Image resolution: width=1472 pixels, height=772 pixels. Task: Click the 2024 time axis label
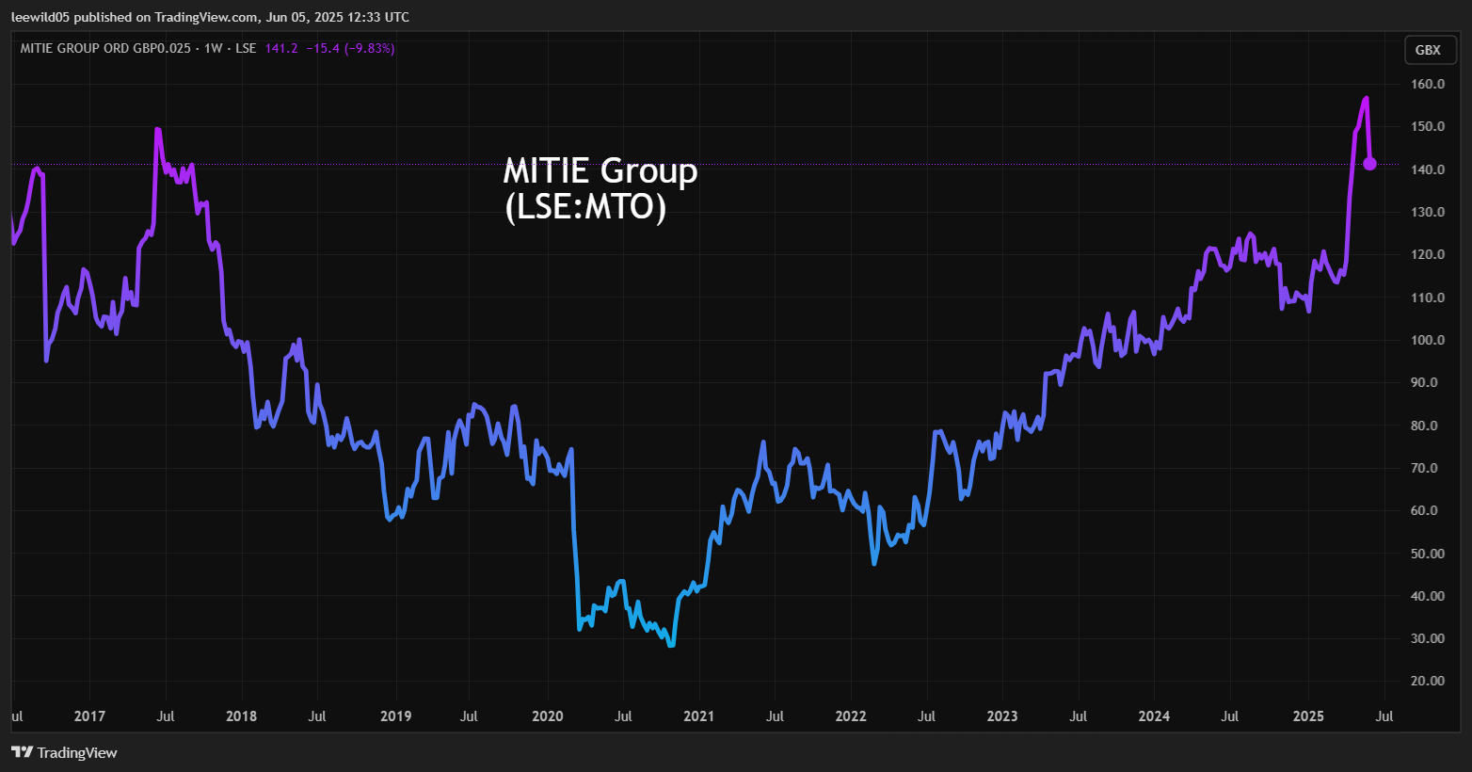1154,716
